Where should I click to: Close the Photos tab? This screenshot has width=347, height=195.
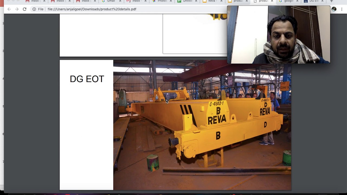click(171, 1)
